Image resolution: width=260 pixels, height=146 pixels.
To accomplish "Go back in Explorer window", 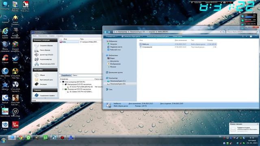I will pyautogui.click(x=106, y=32).
